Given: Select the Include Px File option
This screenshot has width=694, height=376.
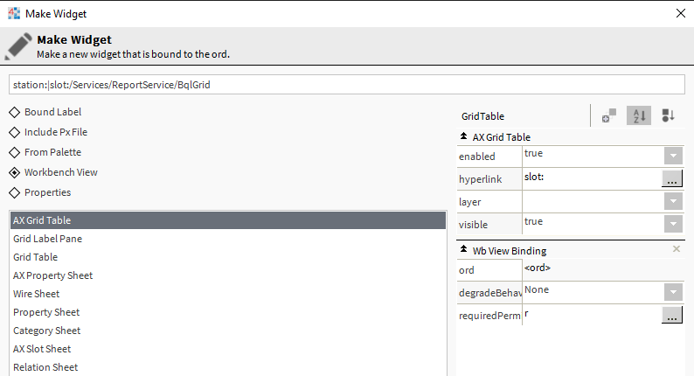Looking at the screenshot, I should pos(14,132).
